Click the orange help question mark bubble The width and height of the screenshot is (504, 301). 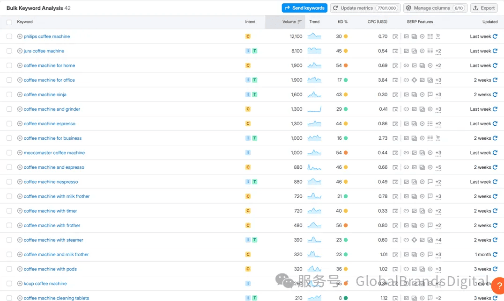[498, 285]
